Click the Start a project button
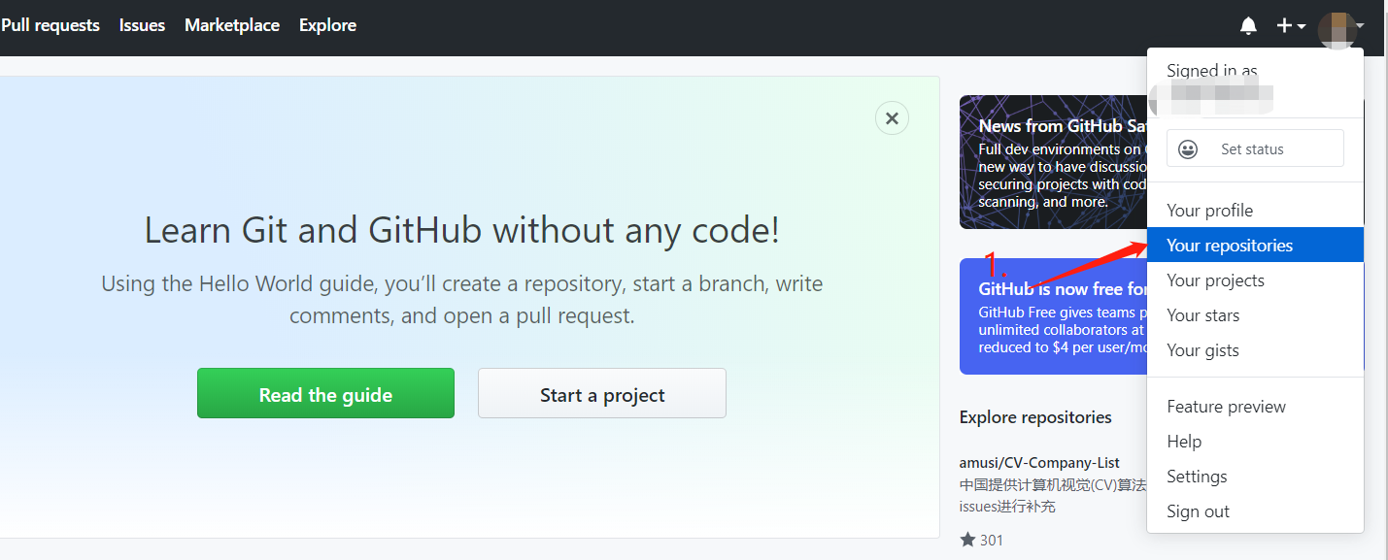1388x560 pixels. point(602,393)
